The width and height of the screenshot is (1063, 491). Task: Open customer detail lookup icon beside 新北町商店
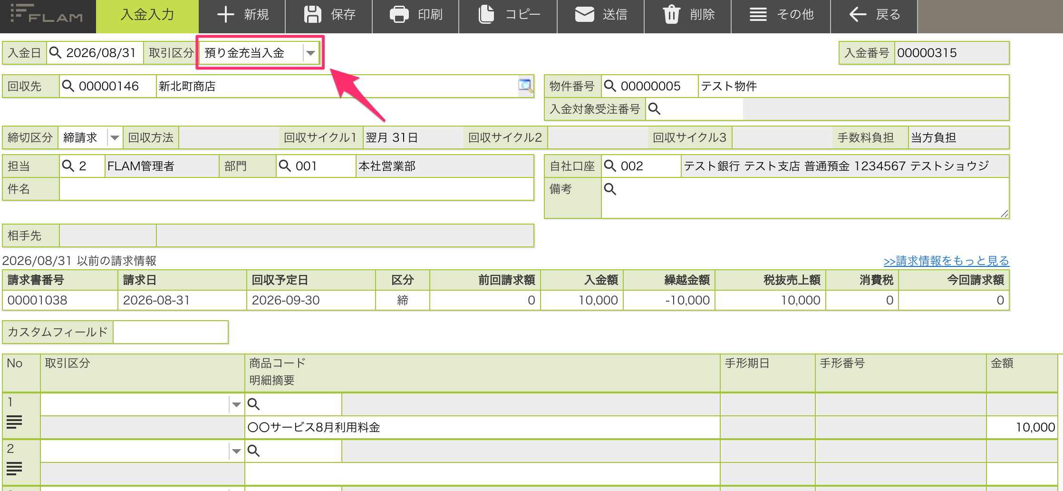525,86
